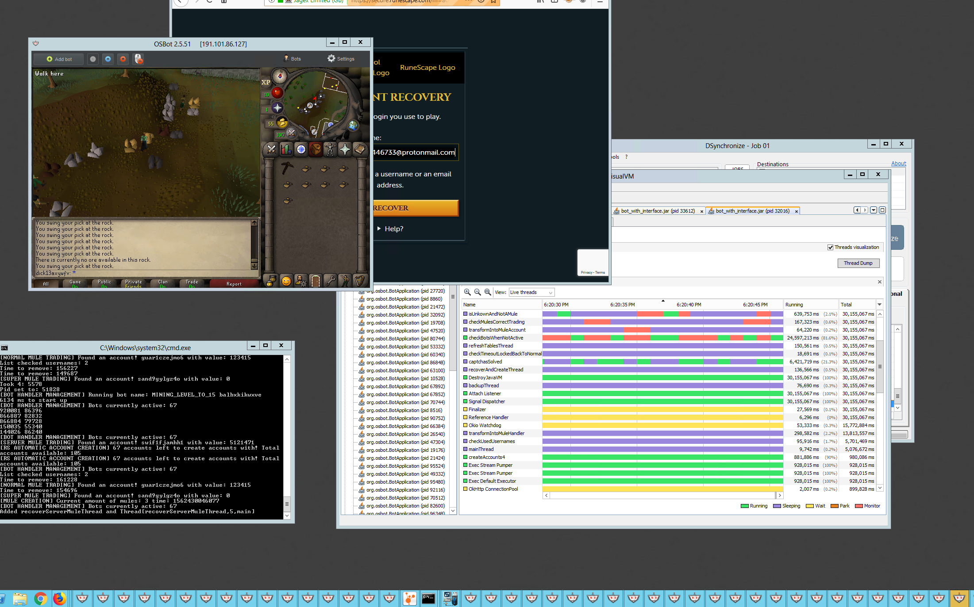Open the cmd.exe console taskbar icon
Viewport: 974px width, 607px height.
tap(428, 599)
